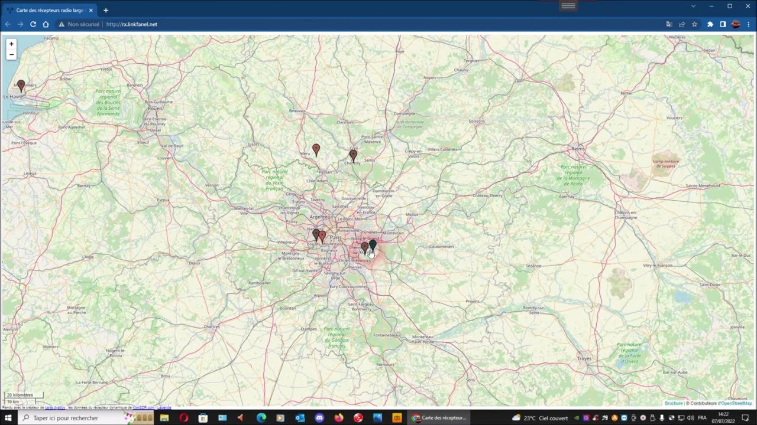Toggle the browser side panel

(723, 24)
